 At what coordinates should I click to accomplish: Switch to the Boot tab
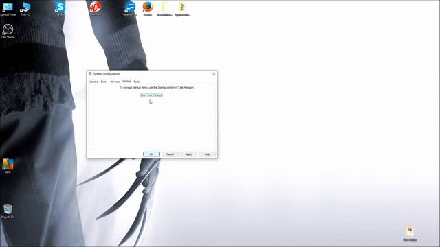(x=104, y=82)
